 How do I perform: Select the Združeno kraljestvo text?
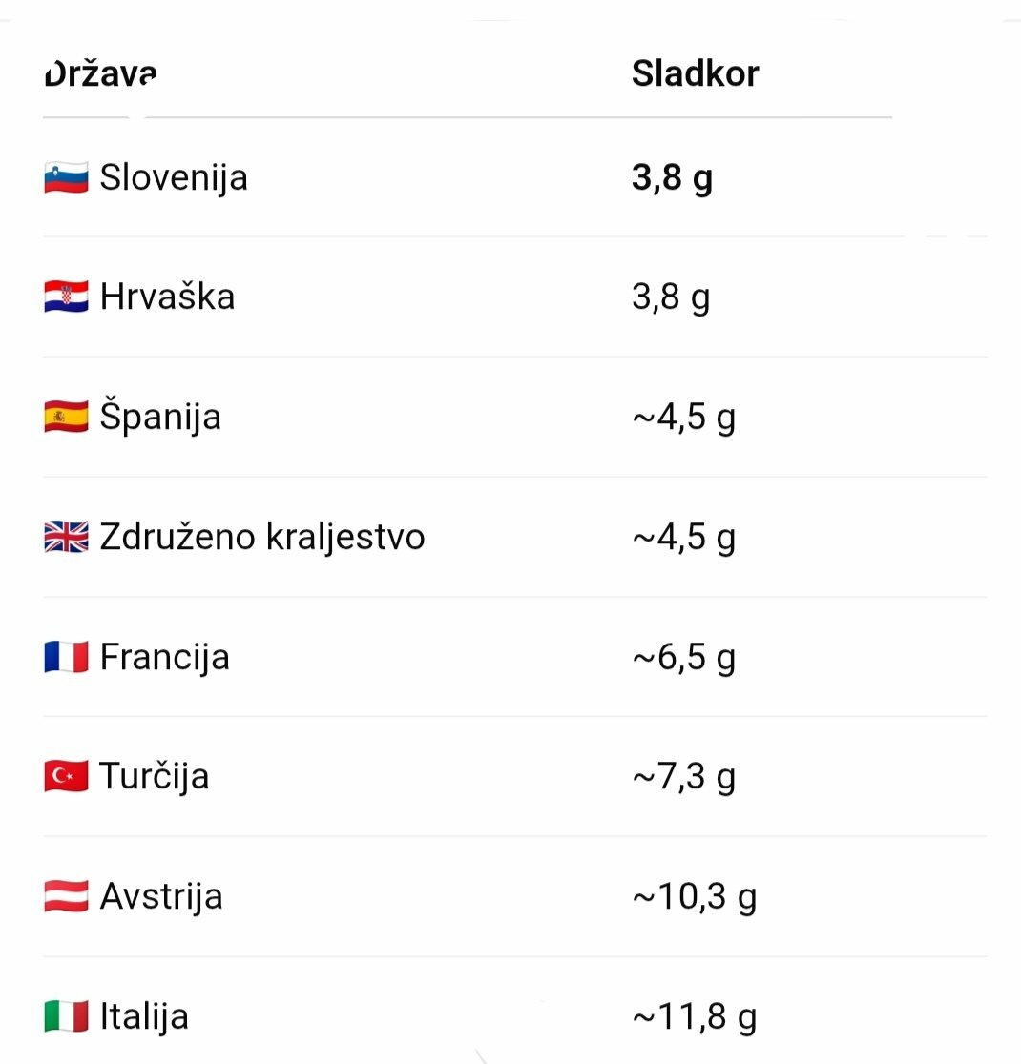262,538
